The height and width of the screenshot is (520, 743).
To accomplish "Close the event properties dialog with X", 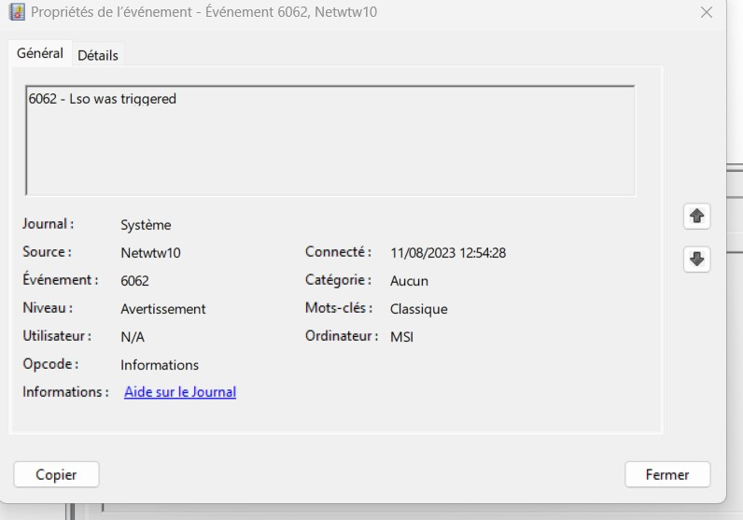I will [x=706, y=12].
